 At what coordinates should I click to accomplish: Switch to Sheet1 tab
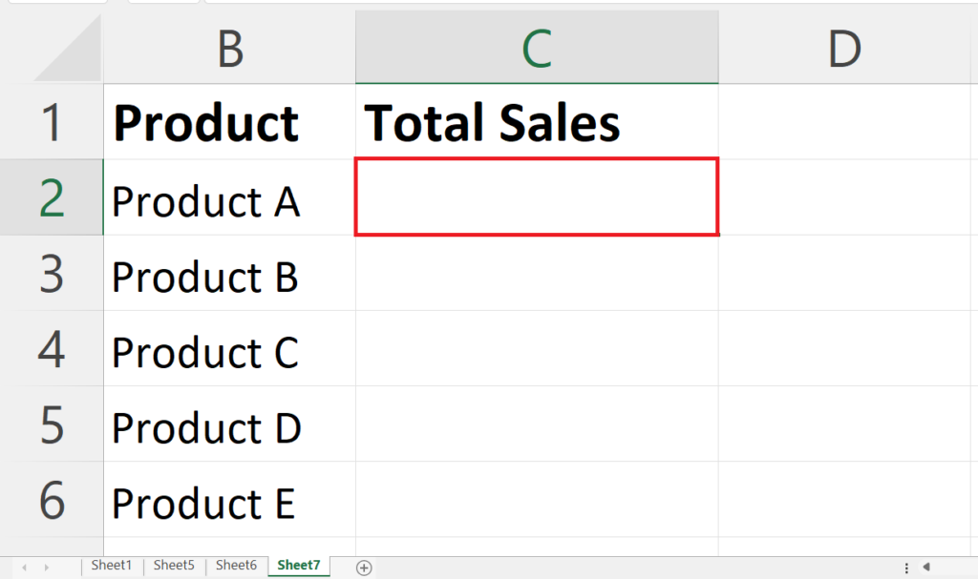coord(112,566)
